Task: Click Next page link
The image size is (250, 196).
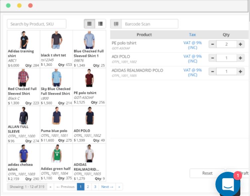Action: coord(107,187)
